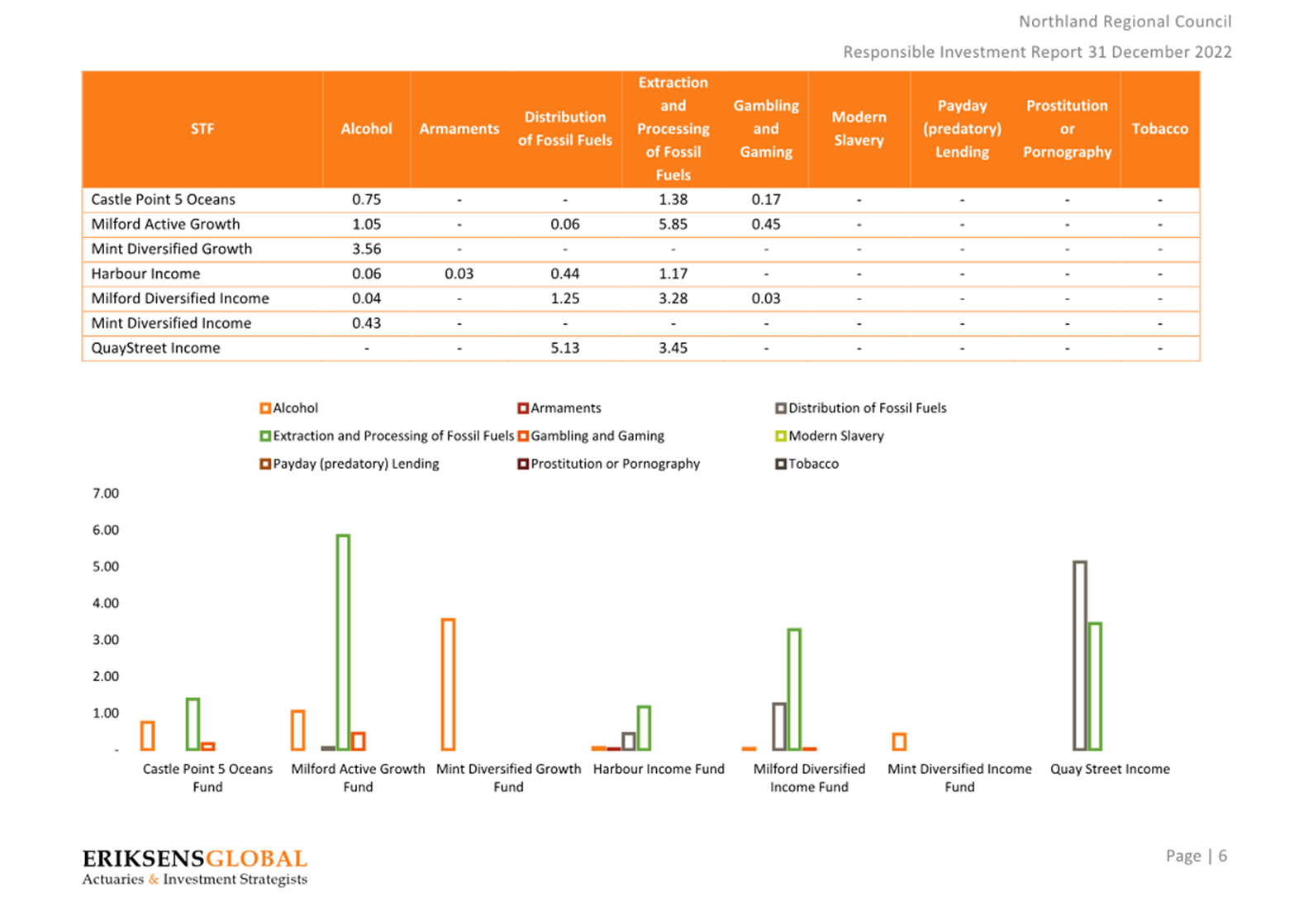The image size is (1313, 906).
Task: Select the Armaments column header
Action: pos(459,129)
